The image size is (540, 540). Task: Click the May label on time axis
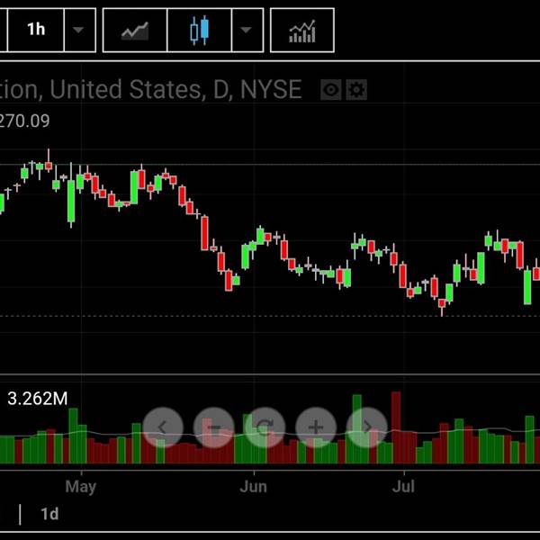tap(81, 487)
